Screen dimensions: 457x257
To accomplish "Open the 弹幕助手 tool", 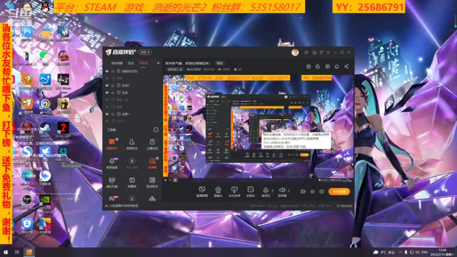I will pos(111,144).
